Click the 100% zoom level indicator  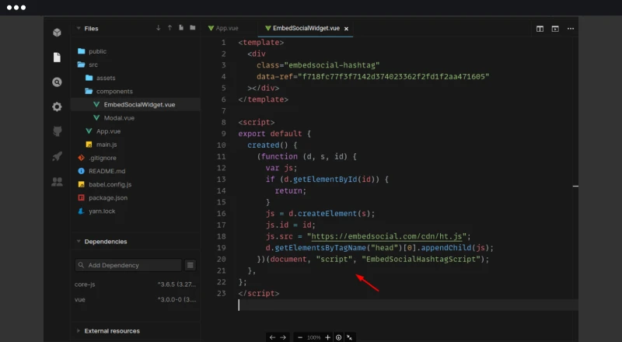[x=314, y=337]
